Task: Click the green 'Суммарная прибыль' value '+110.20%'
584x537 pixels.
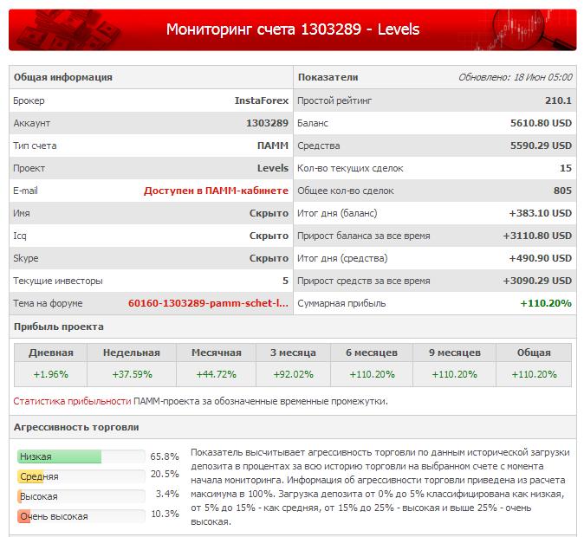Action: 546,303
